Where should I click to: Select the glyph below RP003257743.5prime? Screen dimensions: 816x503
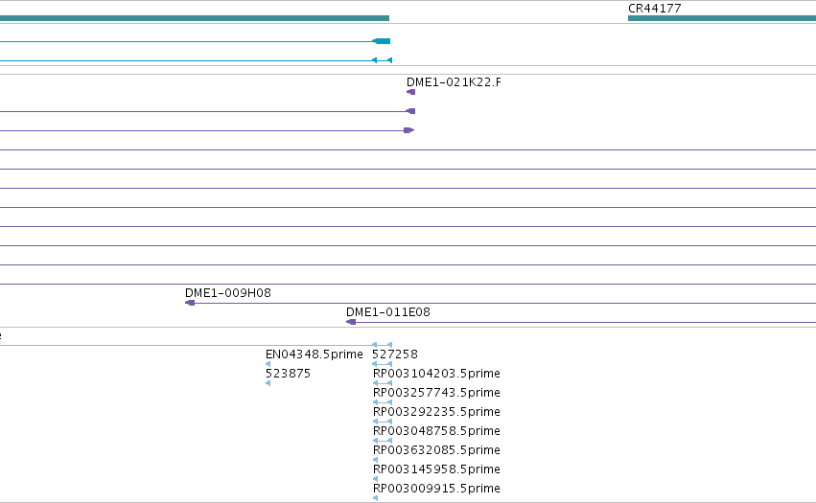pos(383,402)
